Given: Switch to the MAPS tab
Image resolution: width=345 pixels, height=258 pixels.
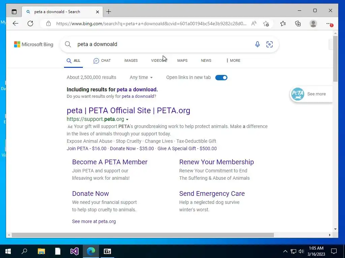Looking at the screenshot, I should click(x=182, y=60).
